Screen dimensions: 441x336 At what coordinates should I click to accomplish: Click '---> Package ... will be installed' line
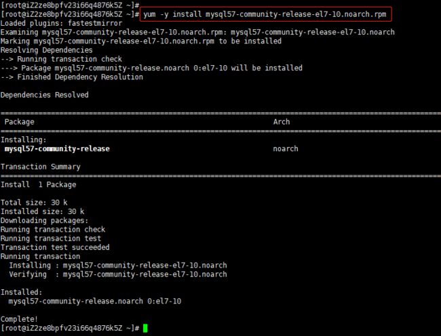pos(151,68)
